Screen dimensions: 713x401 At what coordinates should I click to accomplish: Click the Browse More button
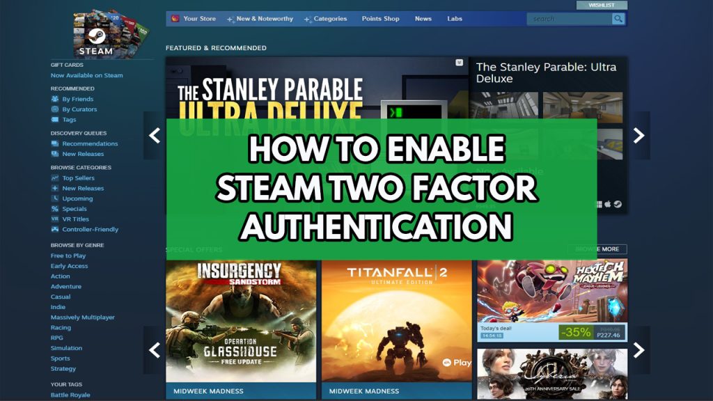[597, 249]
